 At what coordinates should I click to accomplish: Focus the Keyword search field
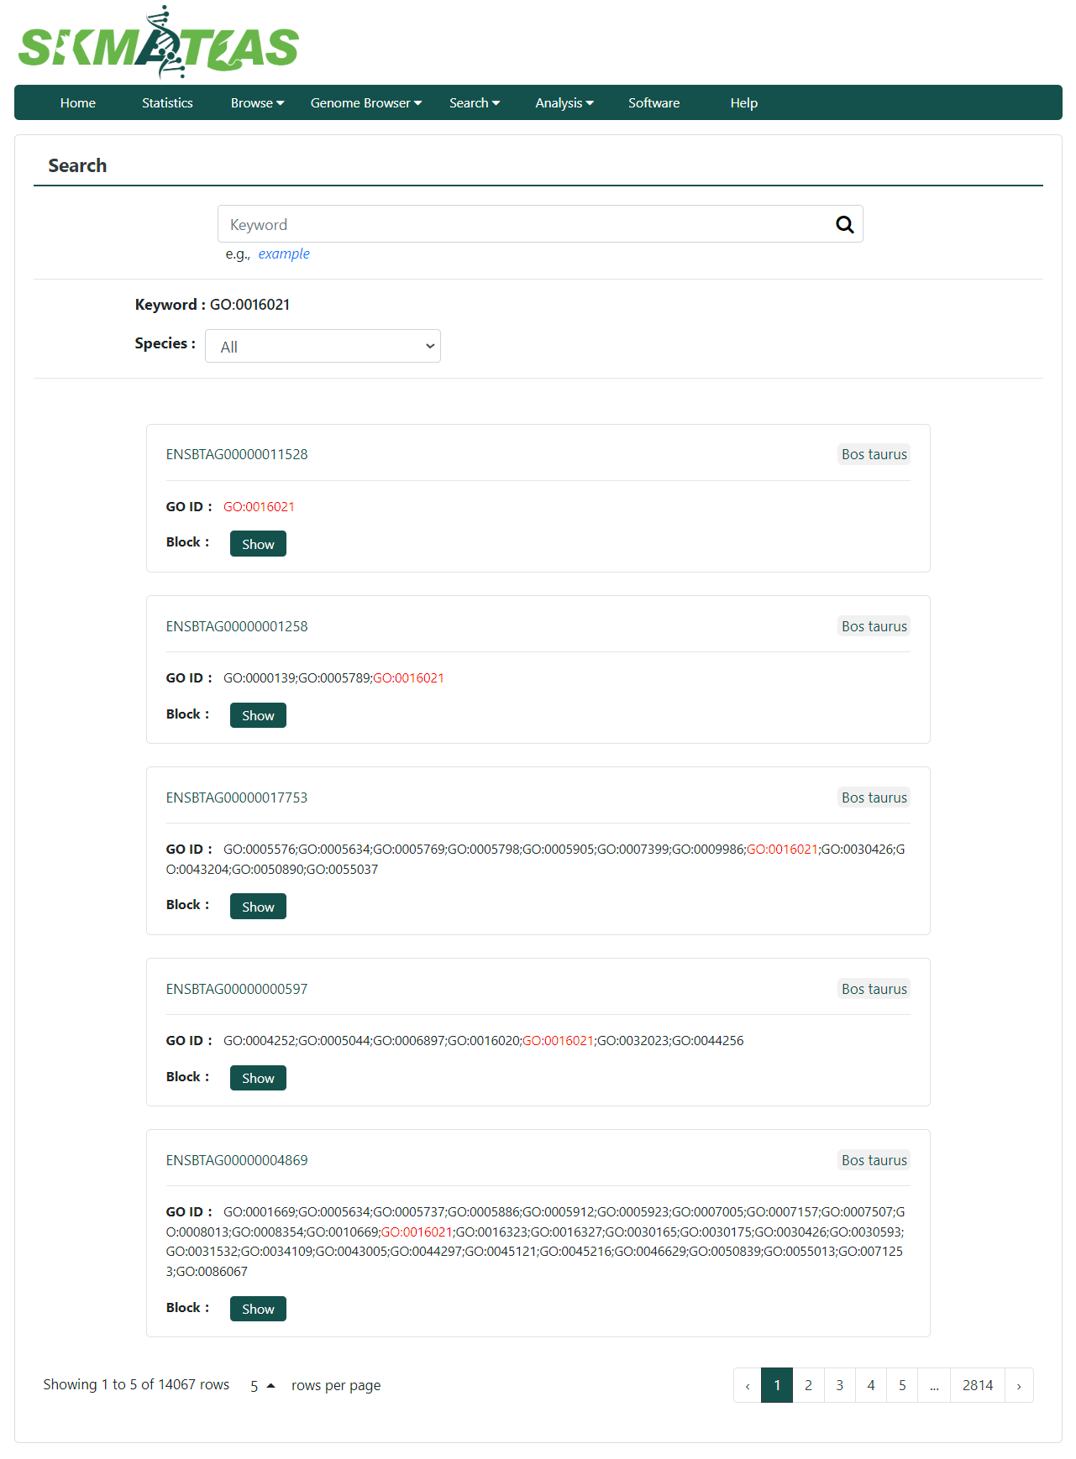pyautogui.click(x=525, y=224)
